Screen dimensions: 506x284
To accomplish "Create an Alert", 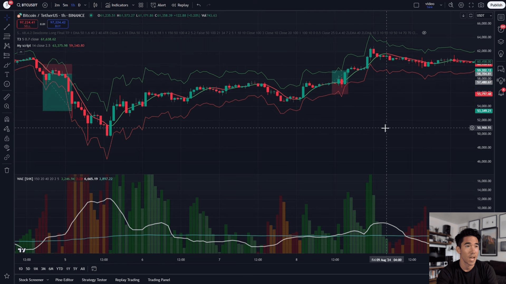I will (x=158, y=5).
